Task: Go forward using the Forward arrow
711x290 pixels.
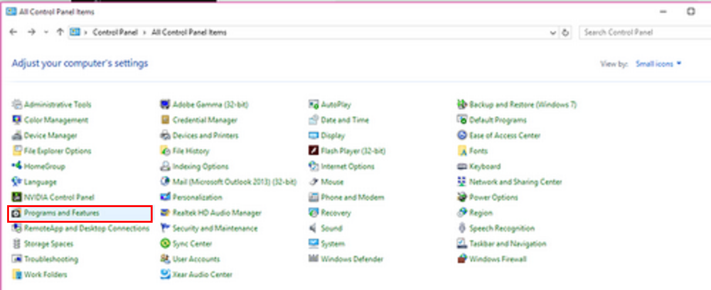Action: (32, 32)
